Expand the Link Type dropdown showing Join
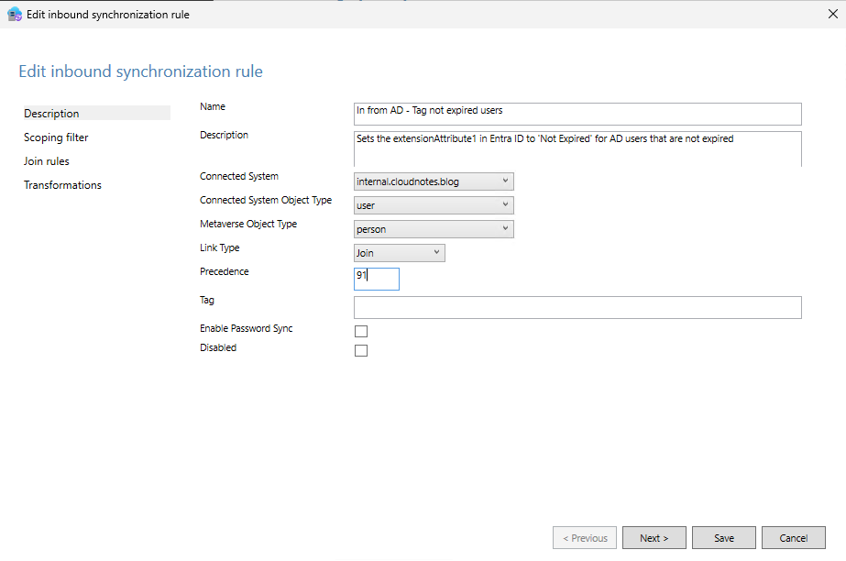Screen dimensions: 846x561 pos(435,252)
